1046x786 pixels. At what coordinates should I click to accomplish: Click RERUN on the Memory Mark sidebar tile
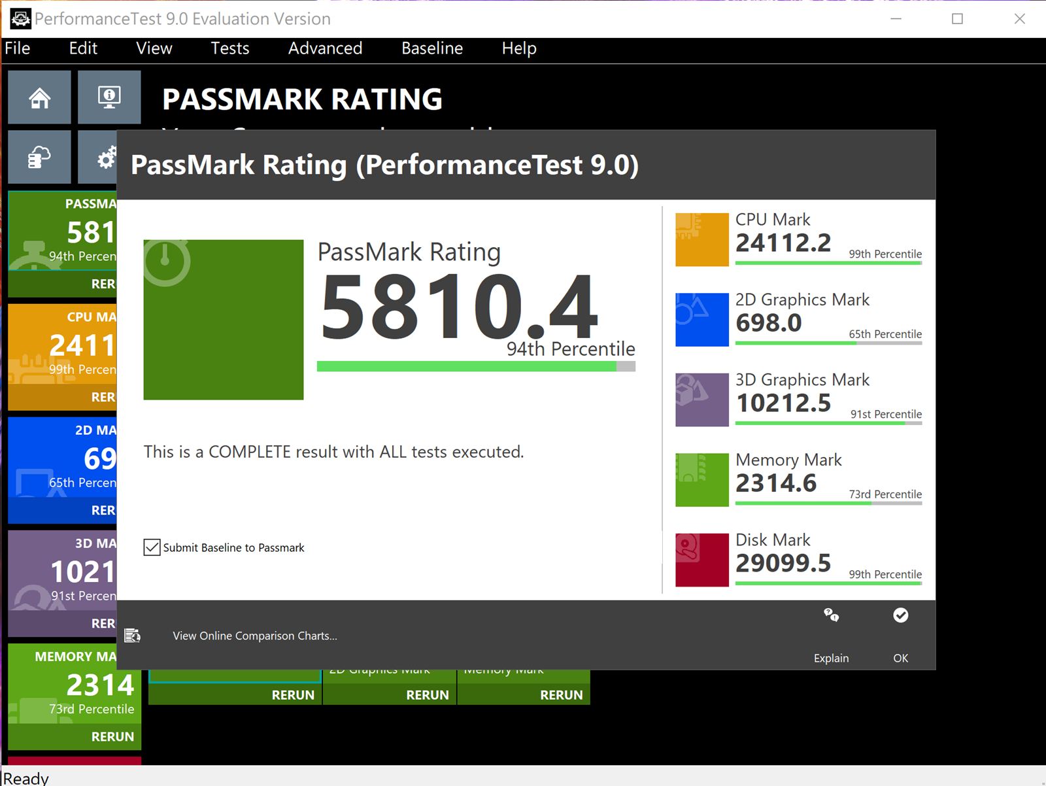(112, 736)
